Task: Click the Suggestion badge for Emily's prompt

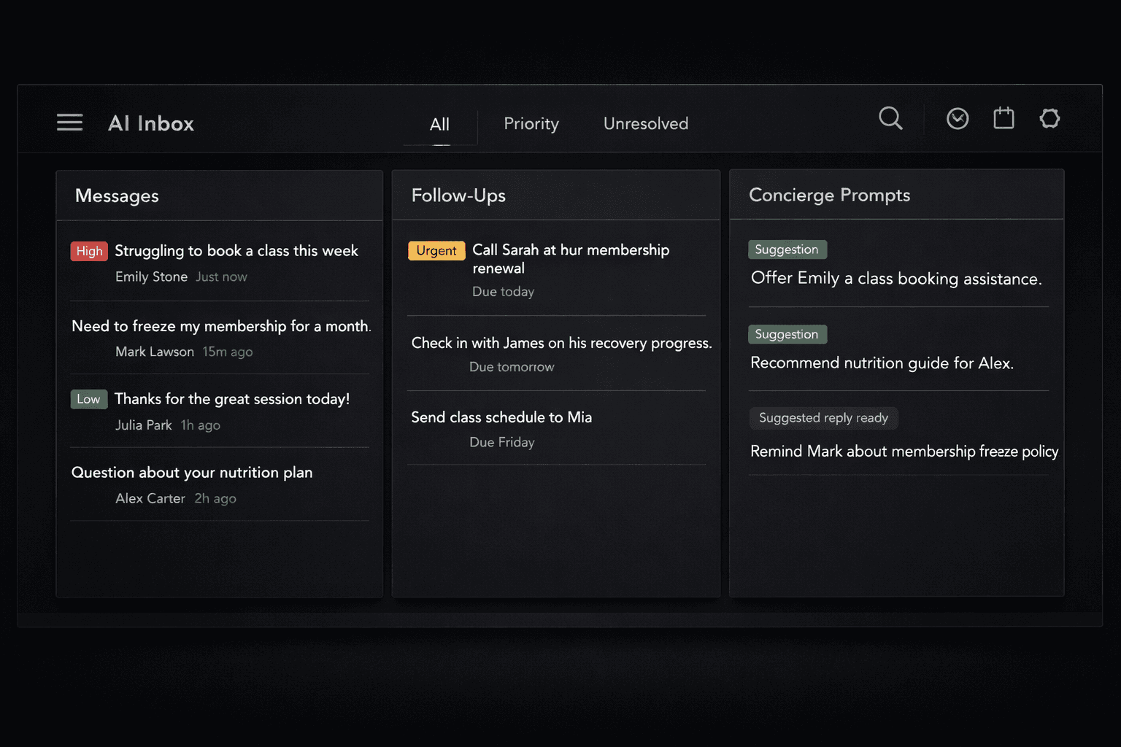Action: click(787, 249)
